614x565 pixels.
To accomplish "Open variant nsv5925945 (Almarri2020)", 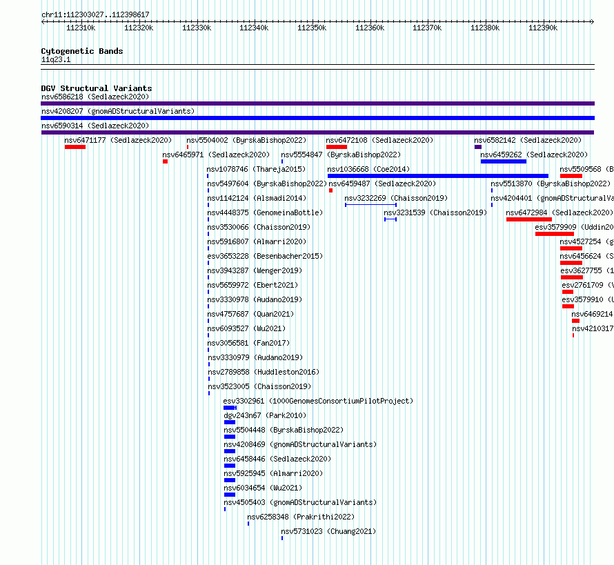I will coord(273,473).
